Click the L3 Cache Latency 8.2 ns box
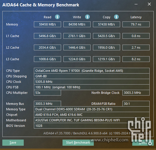Screen dimensions: 156x150 pos(136,59)
